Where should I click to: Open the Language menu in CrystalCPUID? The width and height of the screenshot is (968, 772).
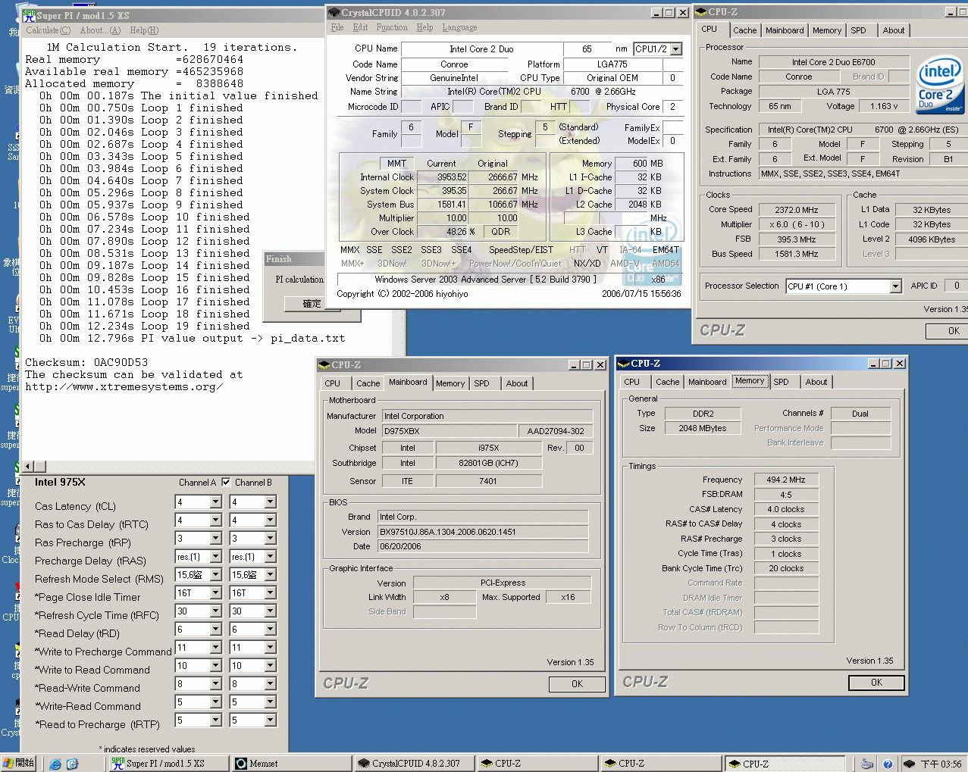tap(459, 27)
